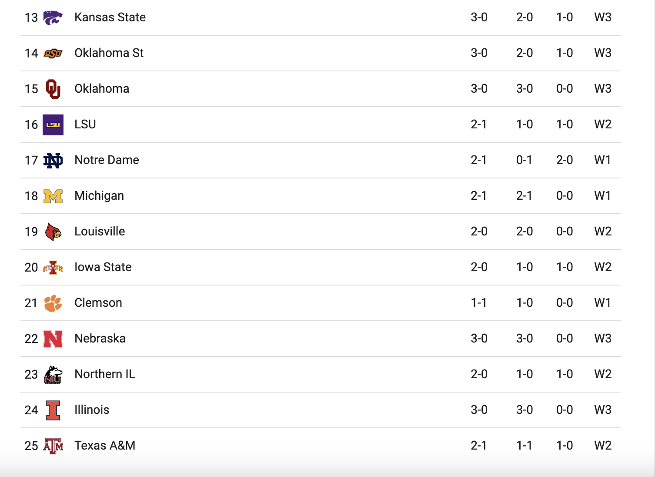Open the Louisville team link
This screenshot has height=477, width=655.
click(100, 232)
